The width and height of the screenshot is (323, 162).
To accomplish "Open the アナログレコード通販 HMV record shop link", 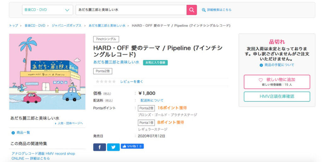I will coord(43,156).
